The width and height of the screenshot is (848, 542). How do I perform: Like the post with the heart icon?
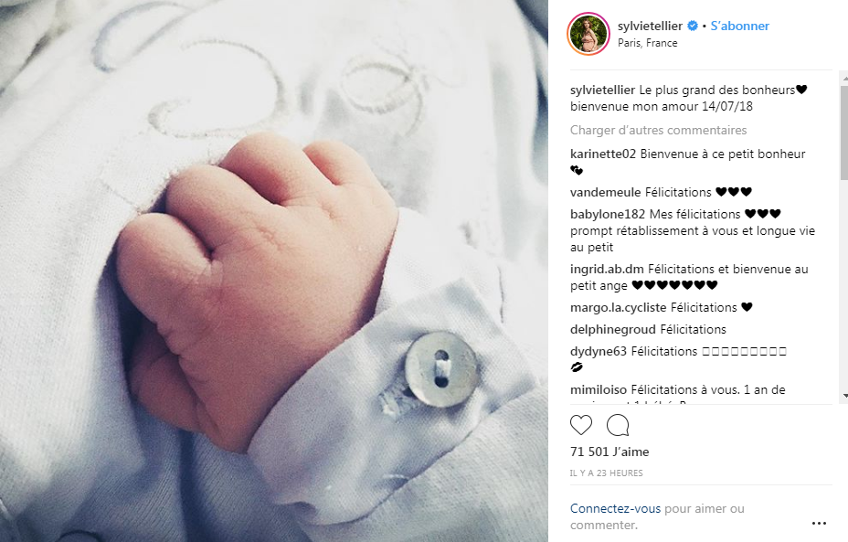pyautogui.click(x=581, y=425)
